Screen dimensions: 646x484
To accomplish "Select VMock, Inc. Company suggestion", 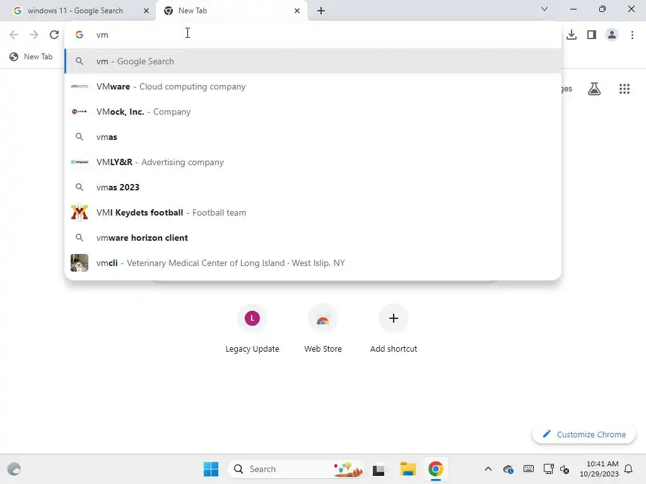I will click(313, 112).
